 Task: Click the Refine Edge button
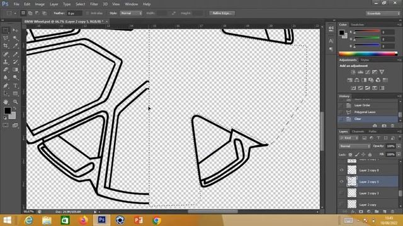pyautogui.click(x=222, y=13)
